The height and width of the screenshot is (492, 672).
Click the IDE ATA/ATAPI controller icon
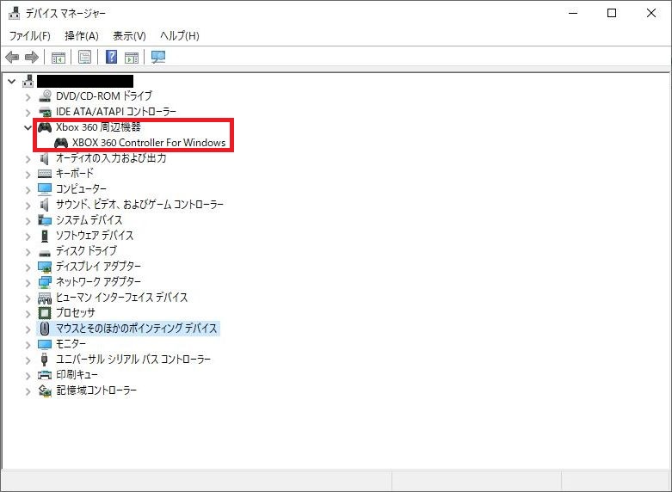pyautogui.click(x=45, y=112)
